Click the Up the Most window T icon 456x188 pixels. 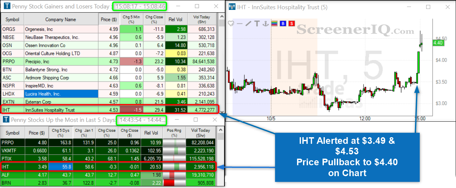[6, 120]
